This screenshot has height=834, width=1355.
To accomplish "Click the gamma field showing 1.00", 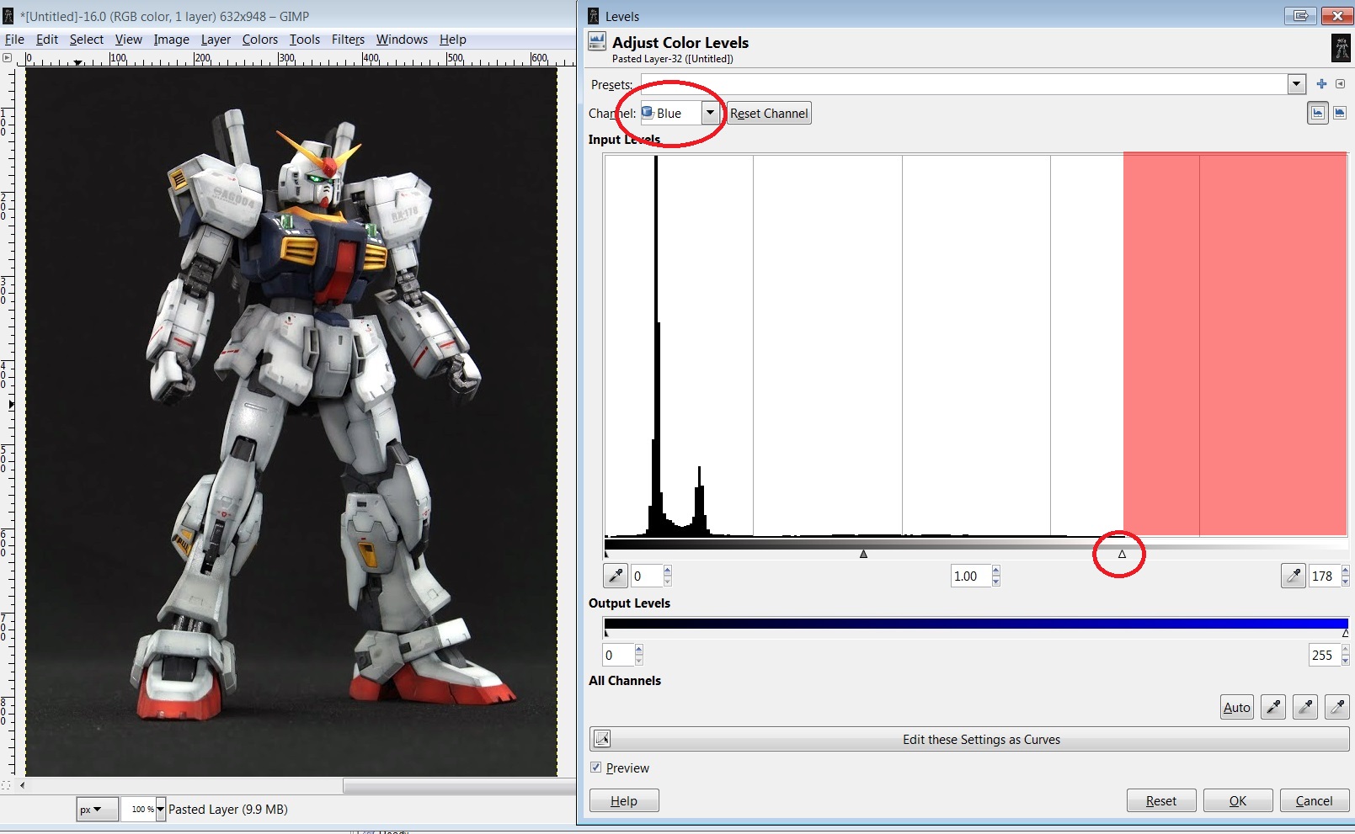I will pos(970,576).
